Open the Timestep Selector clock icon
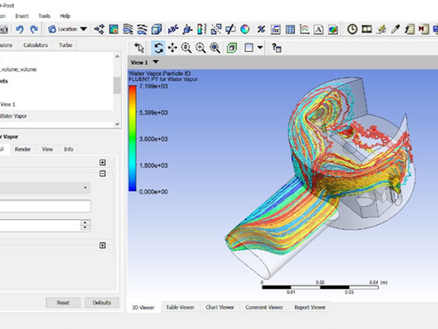 tap(352, 29)
